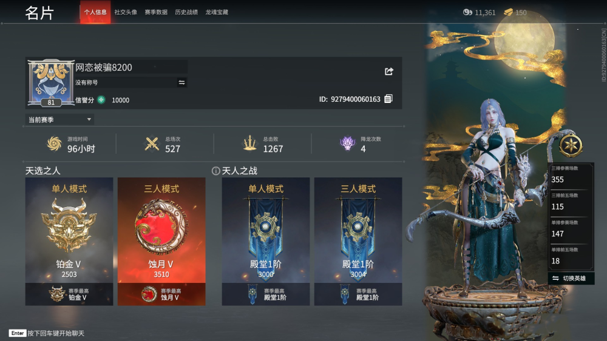Open the 没有称号 title selector
Viewport: 607px width, 341px height.
tap(131, 82)
